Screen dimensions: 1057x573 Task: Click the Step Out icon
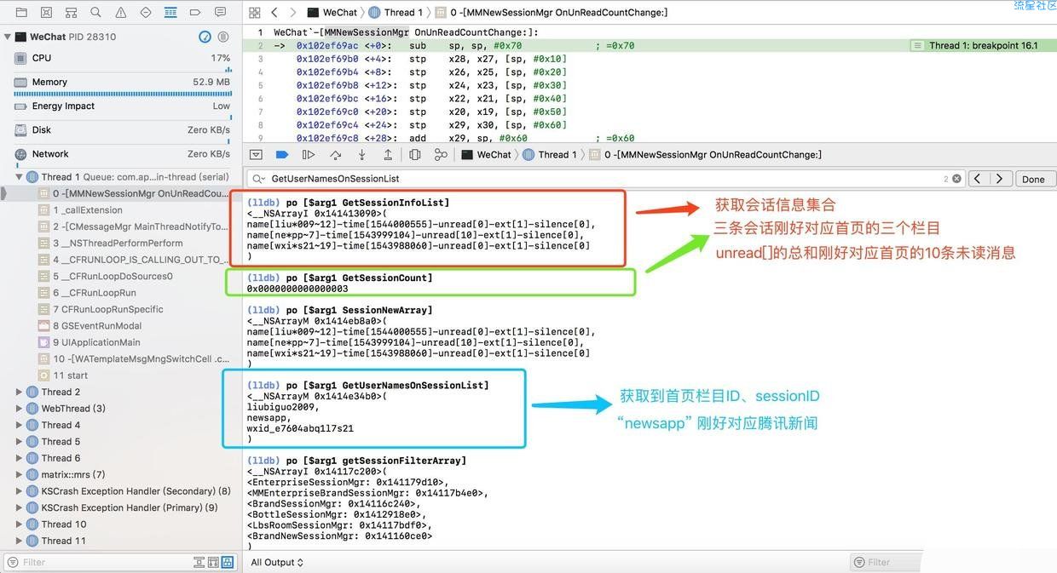point(388,155)
